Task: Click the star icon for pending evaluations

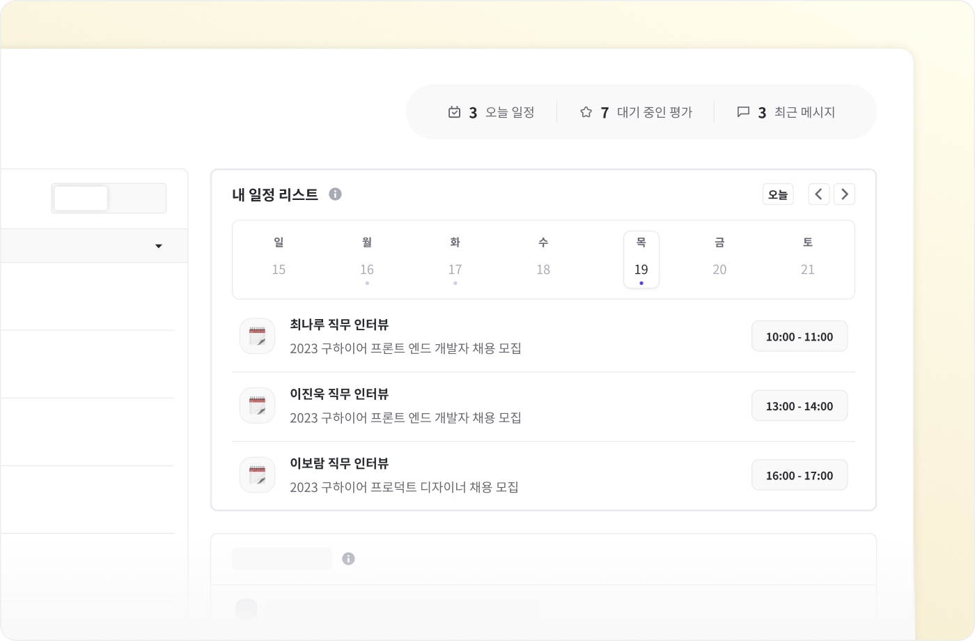Action: click(586, 112)
